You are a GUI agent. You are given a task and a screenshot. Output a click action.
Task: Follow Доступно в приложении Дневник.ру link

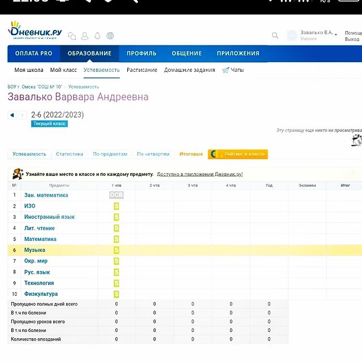point(200,174)
